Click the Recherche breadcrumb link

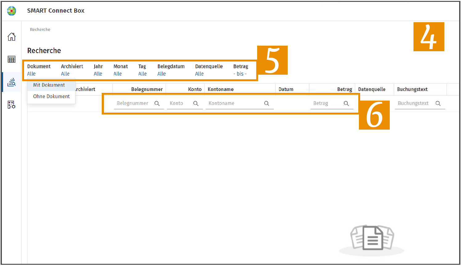coord(40,30)
